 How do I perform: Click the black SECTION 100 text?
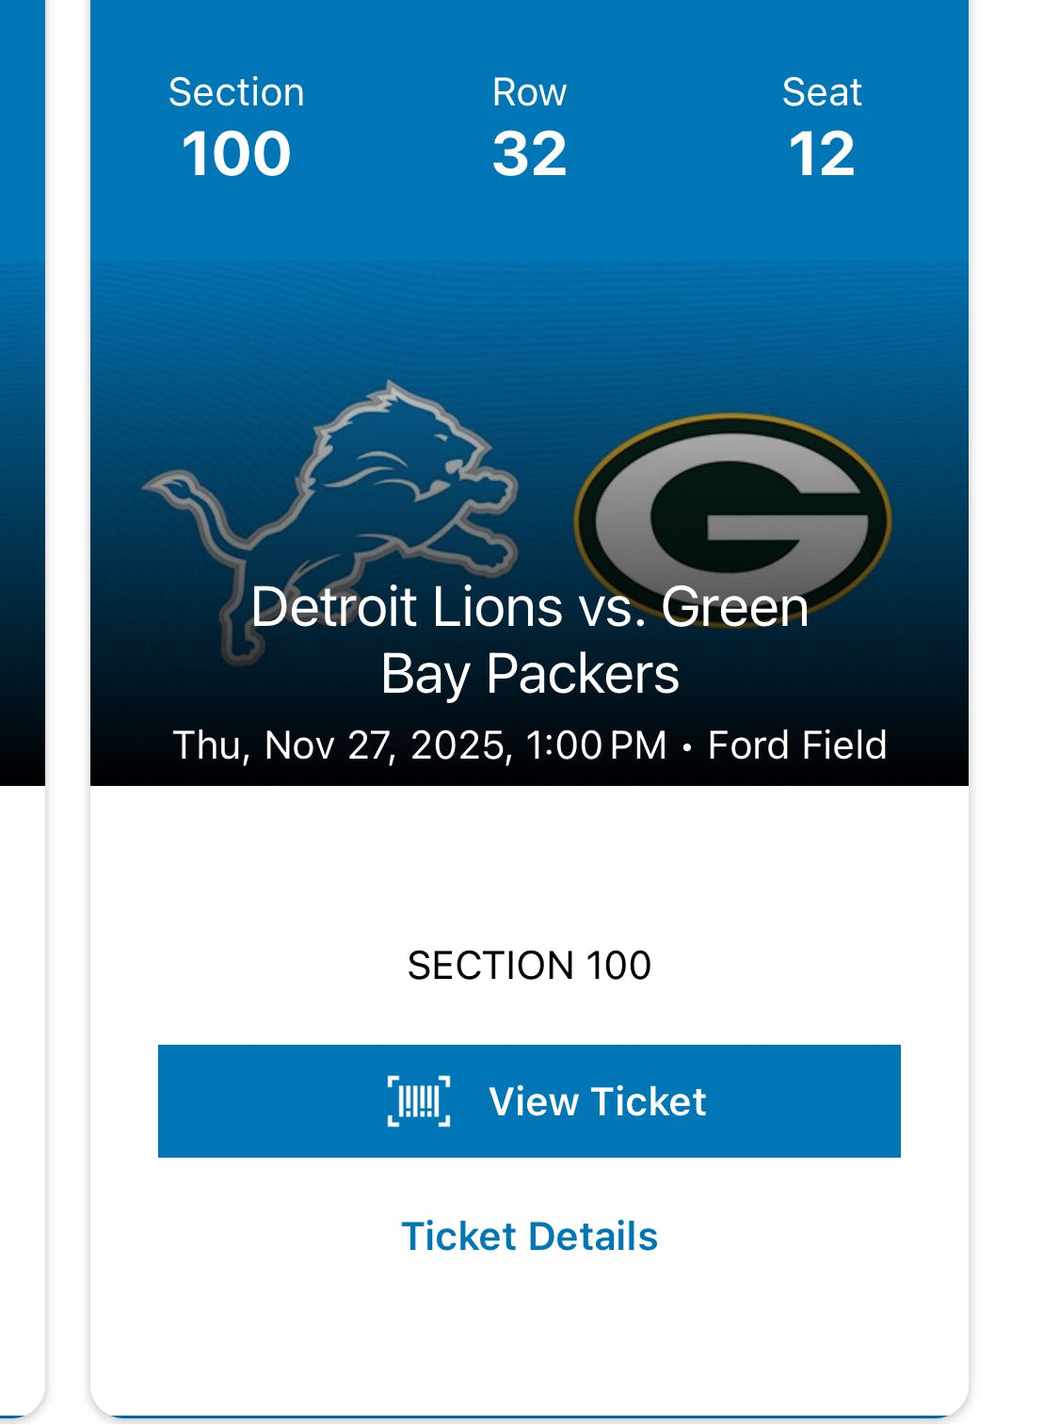tap(529, 966)
